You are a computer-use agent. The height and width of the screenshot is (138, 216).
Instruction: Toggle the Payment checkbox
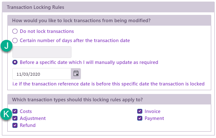click(140, 118)
